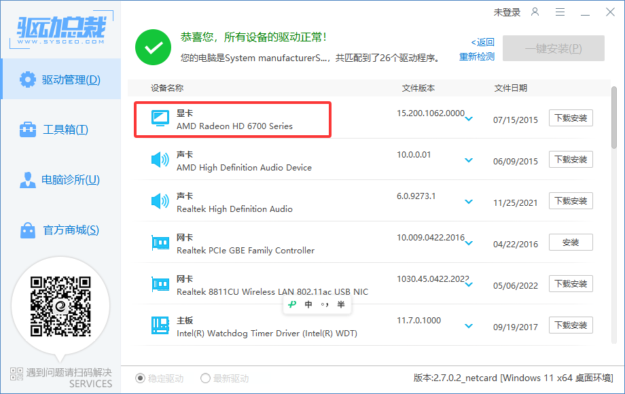Open the 官方商城(S) tab
The height and width of the screenshot is (394, 625).
pos(61,230)
